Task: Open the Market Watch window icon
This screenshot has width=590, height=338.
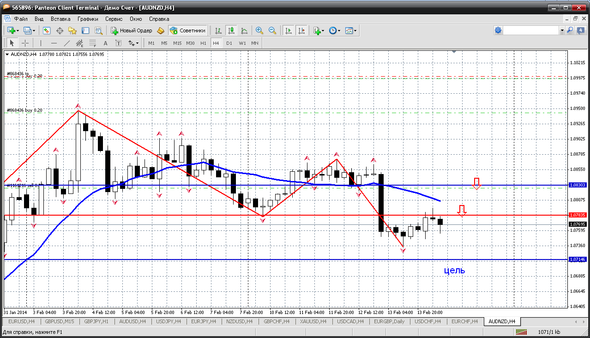Action: click(47, 30)
